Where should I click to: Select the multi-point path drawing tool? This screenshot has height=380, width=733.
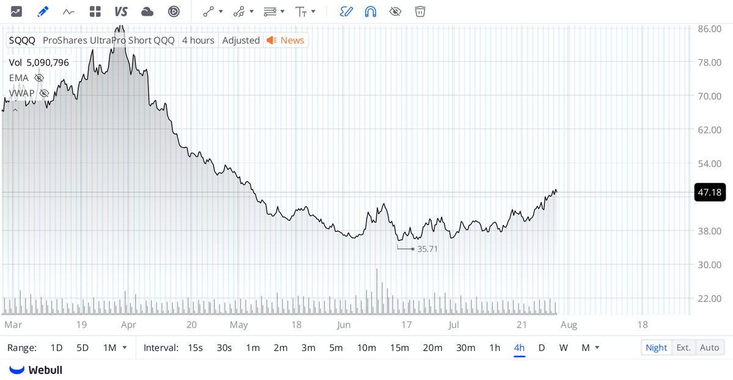click(239, 11)
